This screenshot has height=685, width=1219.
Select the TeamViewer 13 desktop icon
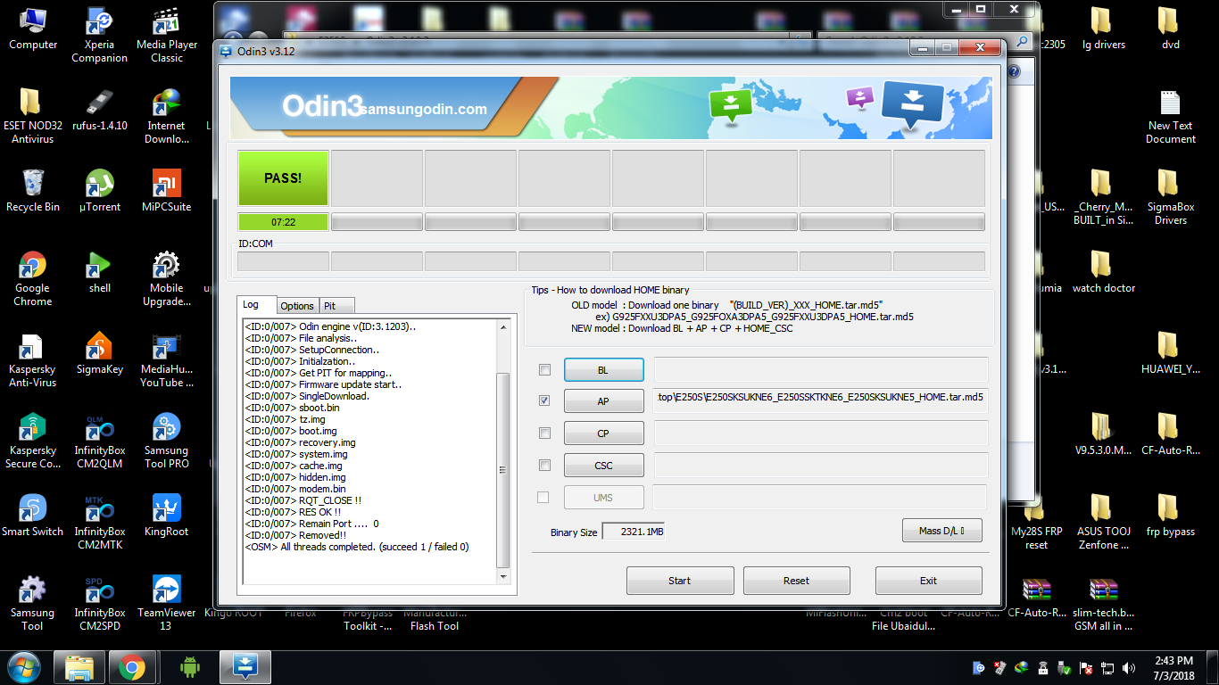coord(167,604)
